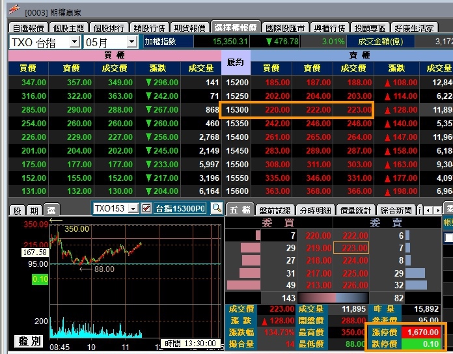Click the 167.58 price label on chart axis
453x354 pixels.
pyautogui.click(x=34, y=252)
